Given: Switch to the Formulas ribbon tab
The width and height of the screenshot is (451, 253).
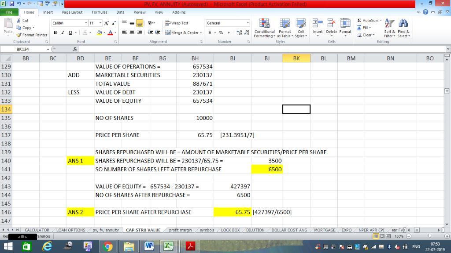Looking at the screenshot, I should (99, 12).
